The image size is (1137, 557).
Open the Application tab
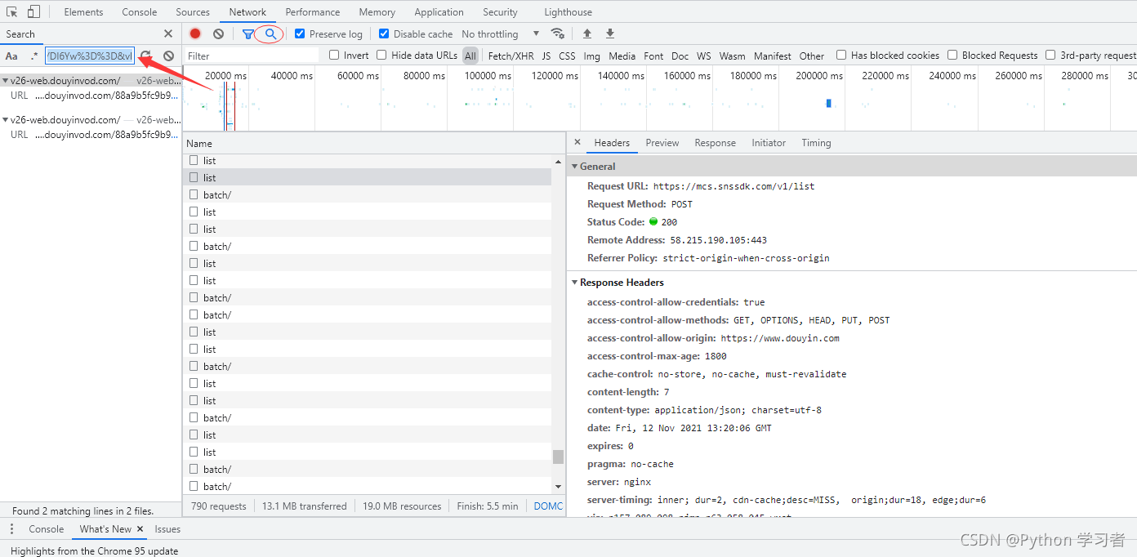click(439, 11)
